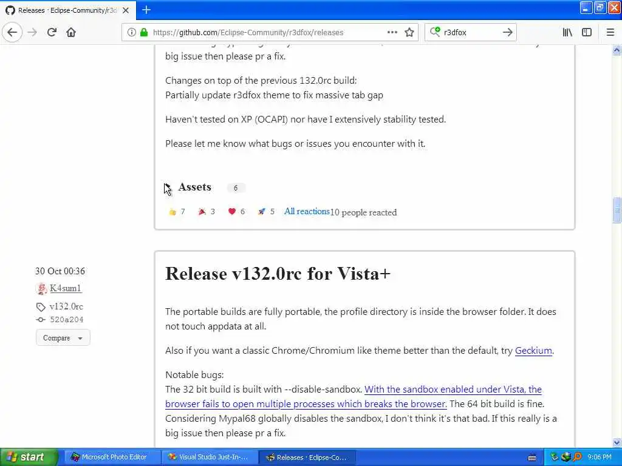Reload the current page
Viewport: 622px width, 466px height.
52,33
